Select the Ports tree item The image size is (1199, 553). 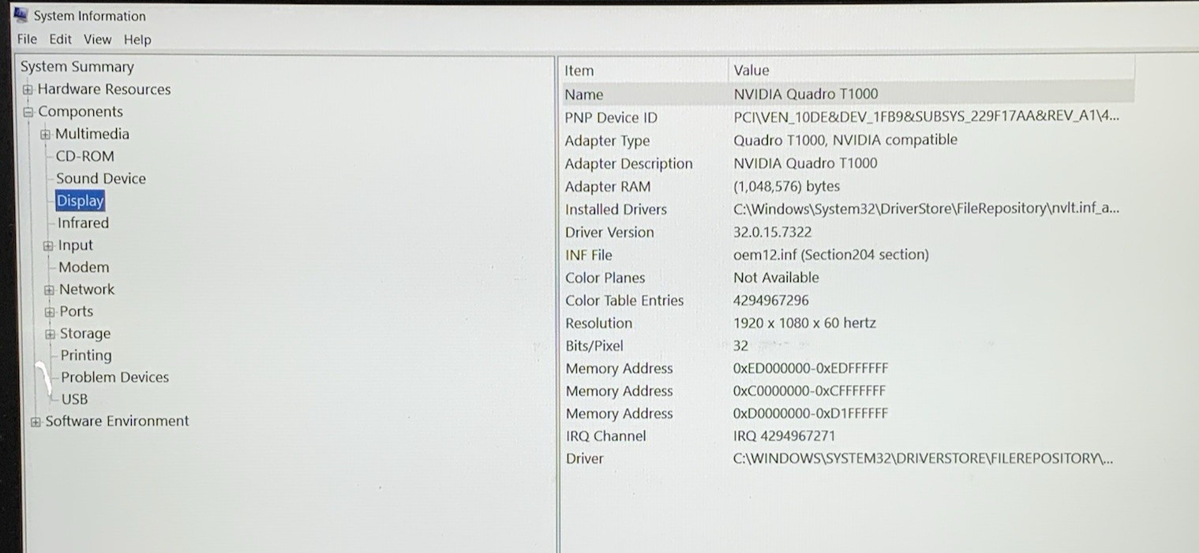(x=77, y=312)
